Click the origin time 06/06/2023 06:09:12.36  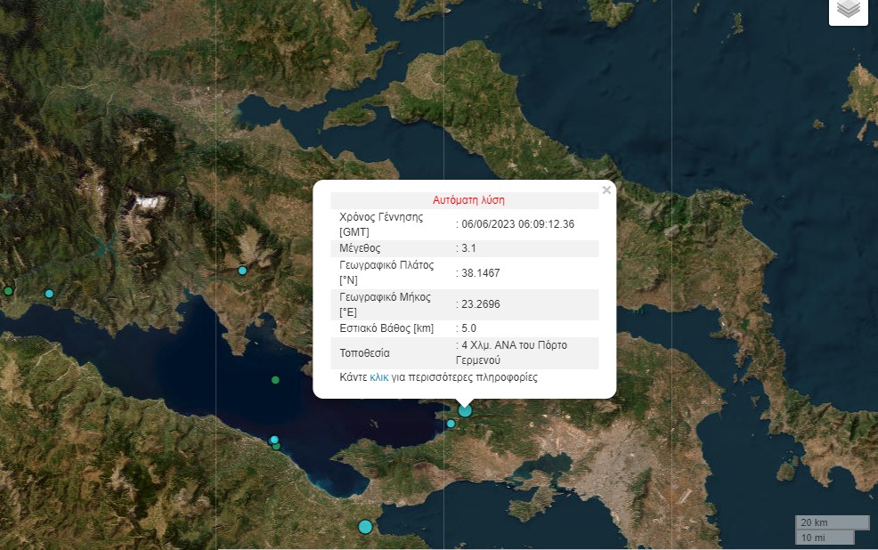tap(517, 224)
